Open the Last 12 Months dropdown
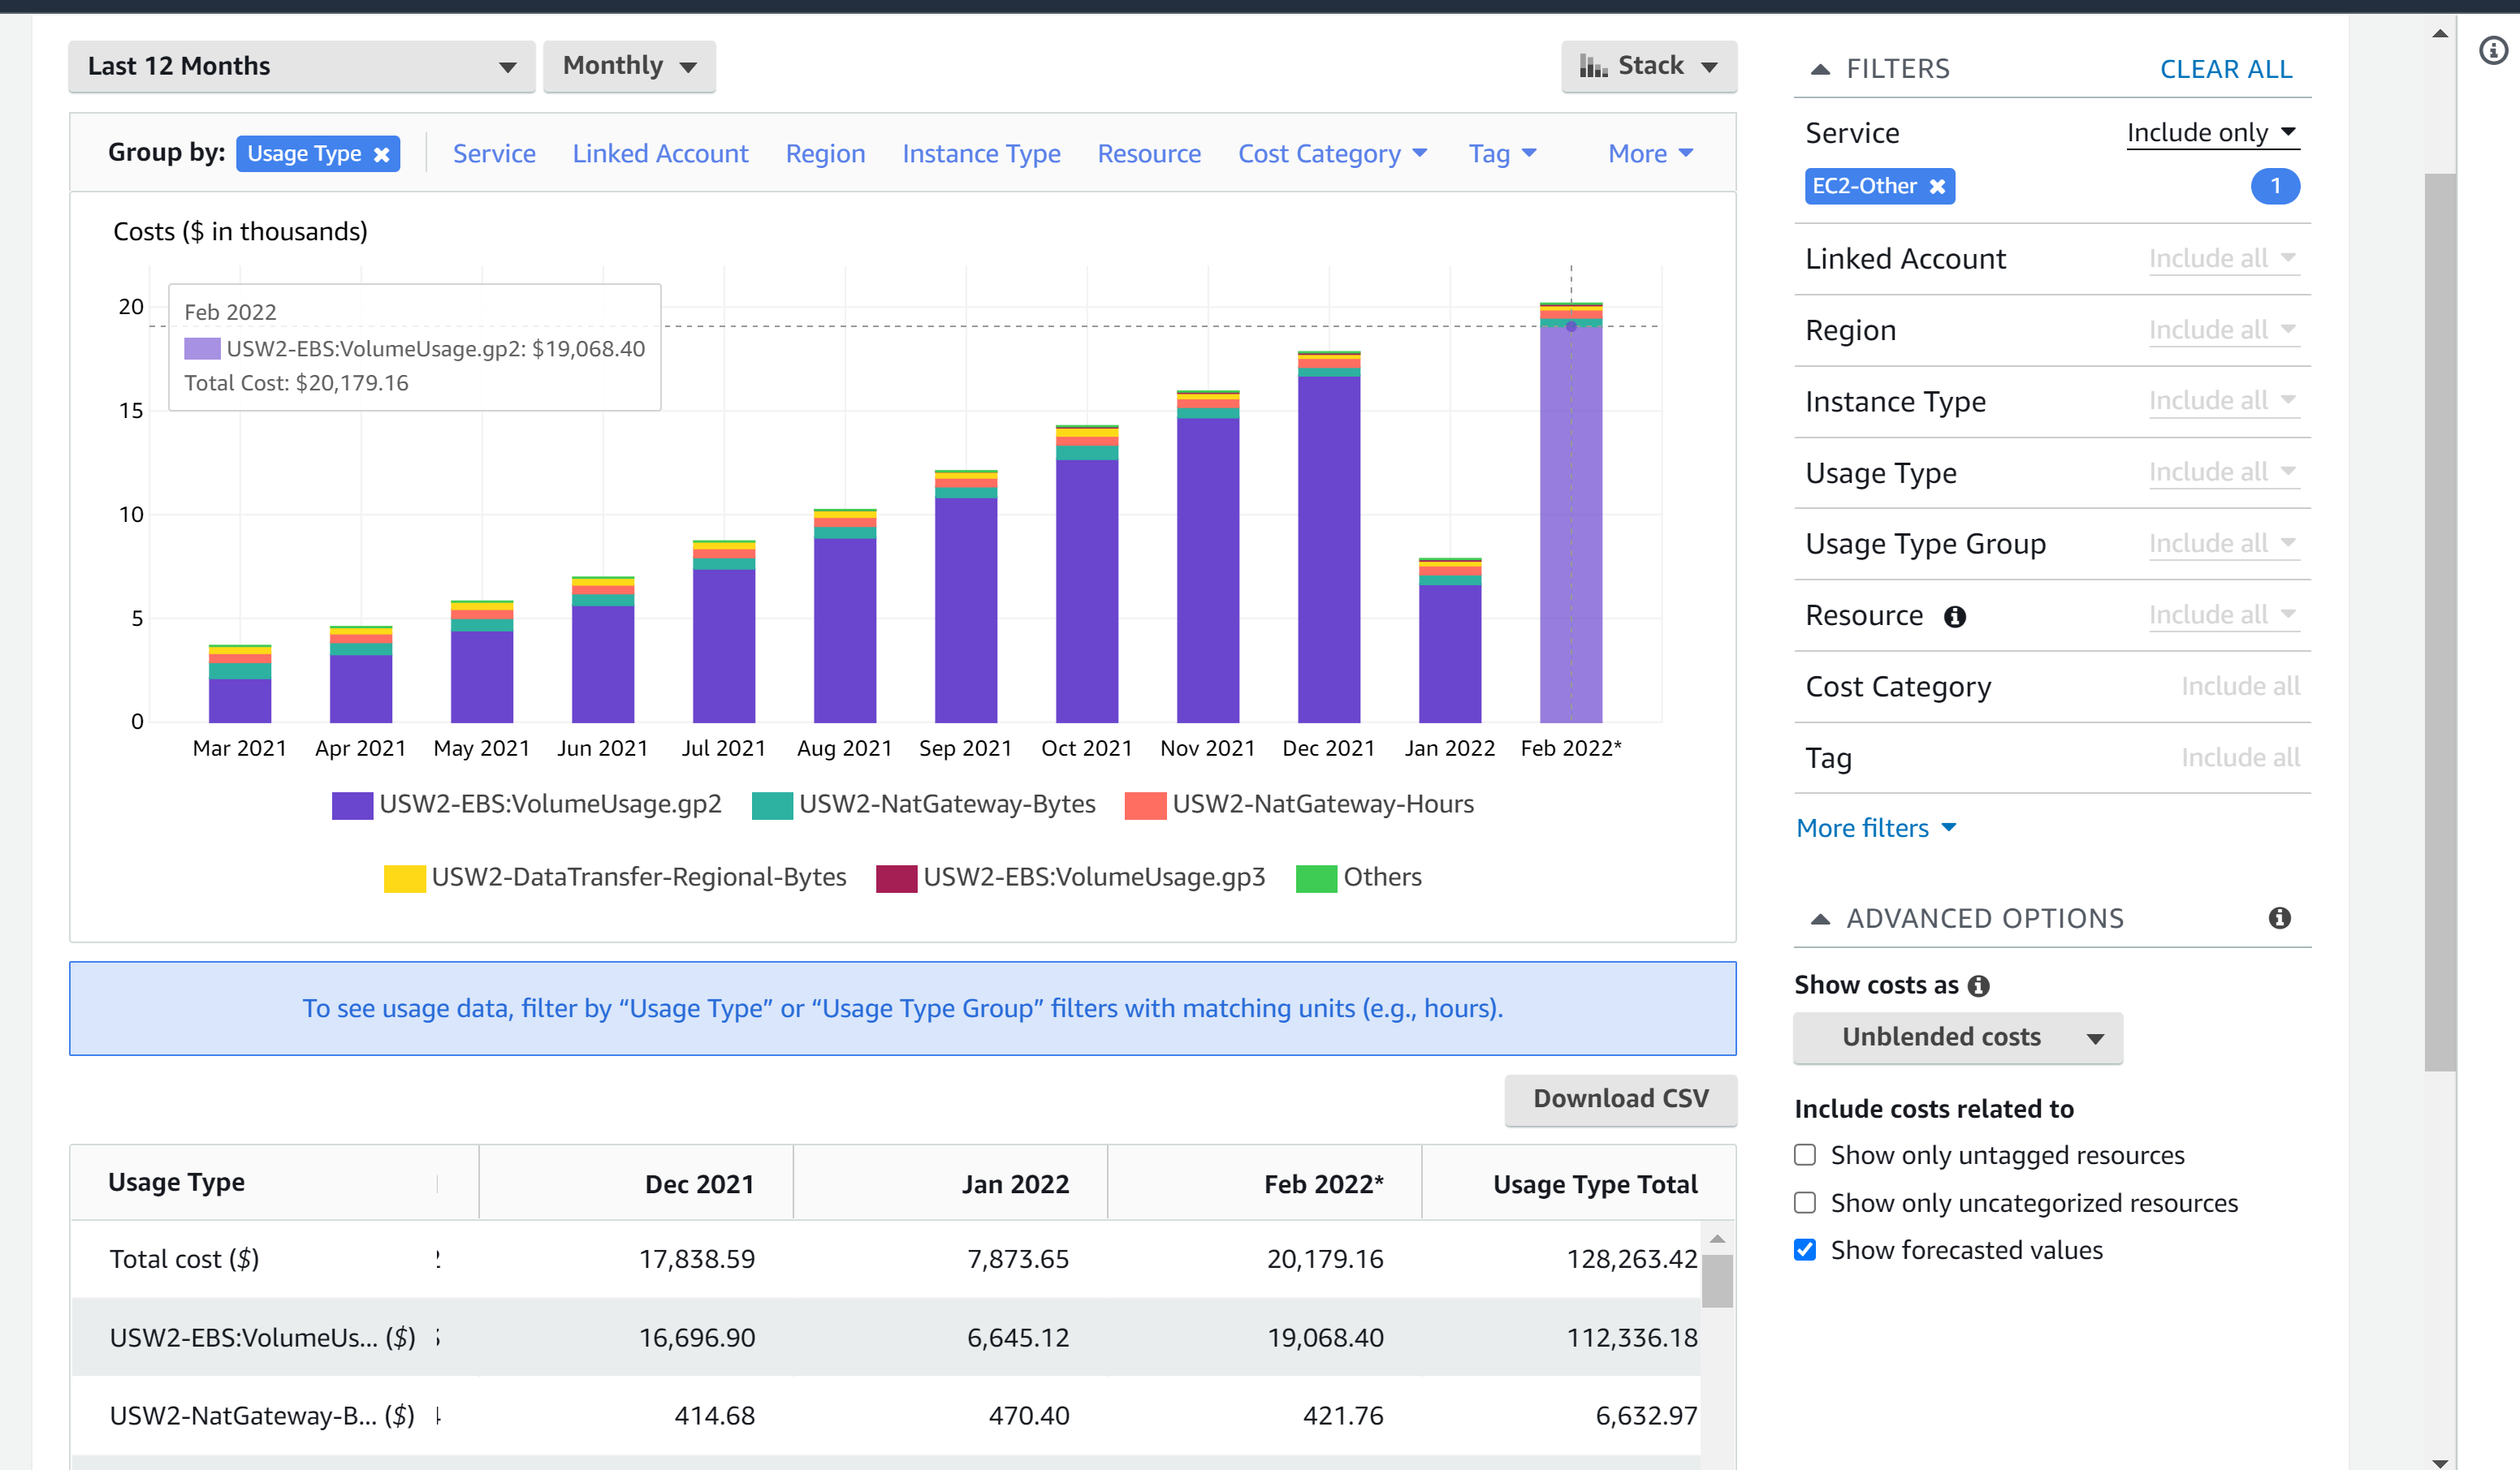2520x1470 pixels. [301, 67]
